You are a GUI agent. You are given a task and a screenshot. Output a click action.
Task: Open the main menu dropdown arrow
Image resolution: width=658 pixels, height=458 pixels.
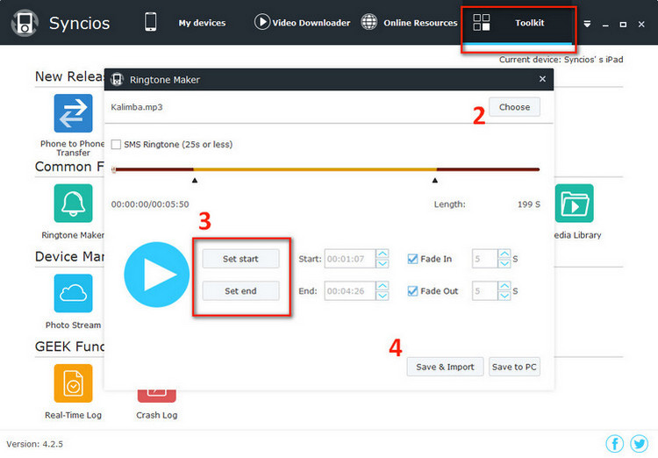point(587,24)
